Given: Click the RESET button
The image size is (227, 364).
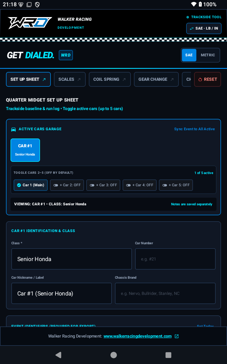Looking at the screenshot, I should click(207, 79).
